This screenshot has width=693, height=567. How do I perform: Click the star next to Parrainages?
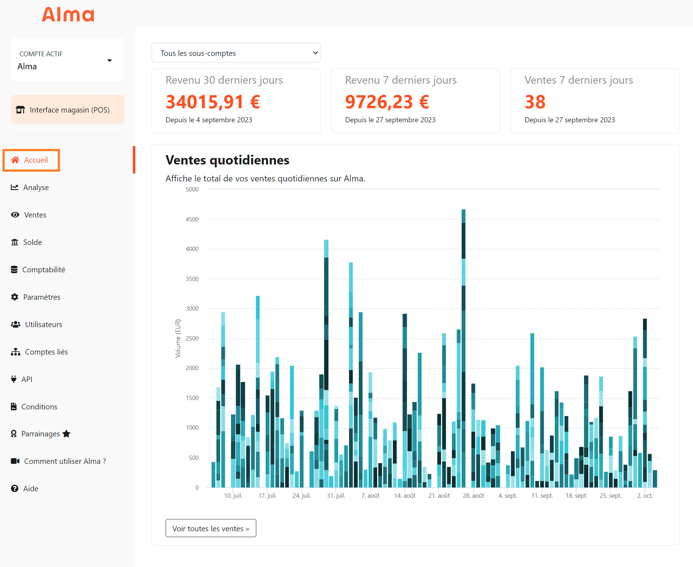point(66,434)
